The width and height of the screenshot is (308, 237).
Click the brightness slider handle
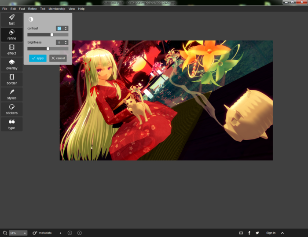pos(48,48)
